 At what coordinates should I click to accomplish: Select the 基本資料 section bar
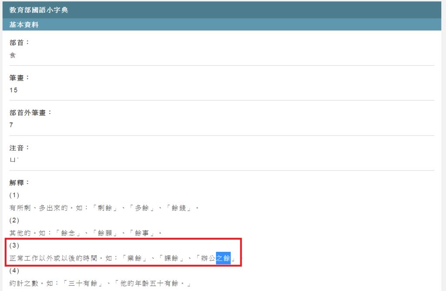(x=24, y=25)
